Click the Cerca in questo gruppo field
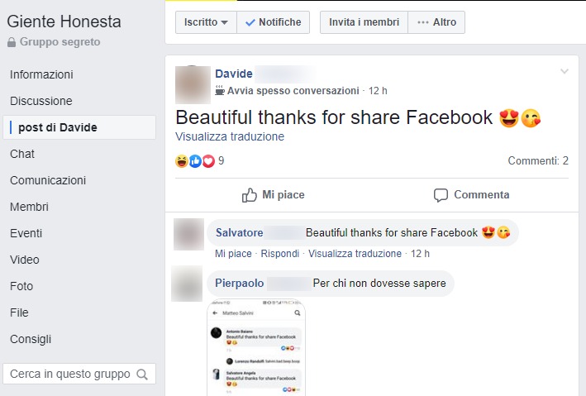Screen dimensions: 586x396 click(79, 374)
